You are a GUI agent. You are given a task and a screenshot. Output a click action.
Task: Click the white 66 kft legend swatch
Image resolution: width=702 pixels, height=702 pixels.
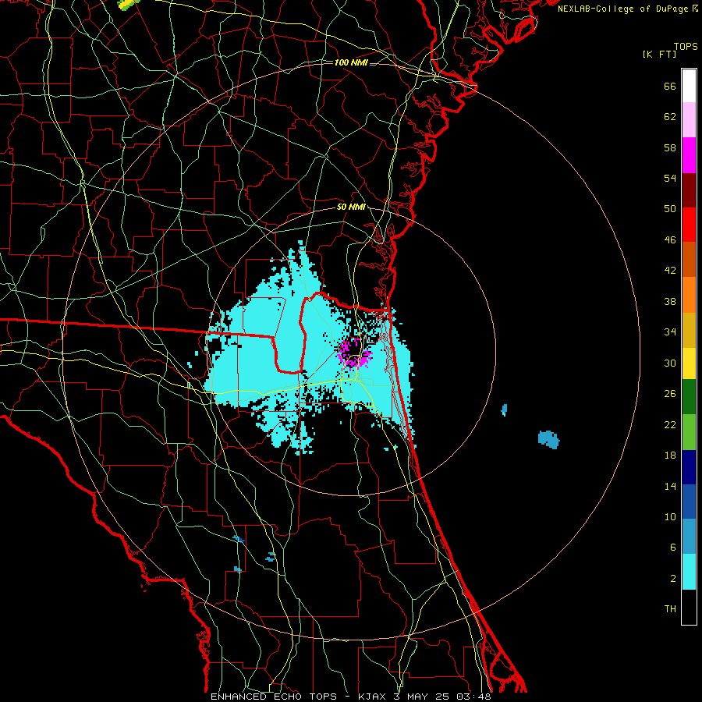tap(689, 86)
